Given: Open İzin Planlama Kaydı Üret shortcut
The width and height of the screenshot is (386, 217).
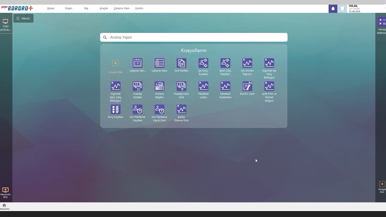Looking at the screenshot, I should (x=159, y=113).
